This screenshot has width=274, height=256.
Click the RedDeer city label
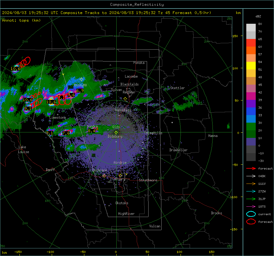tap(129, 92)
